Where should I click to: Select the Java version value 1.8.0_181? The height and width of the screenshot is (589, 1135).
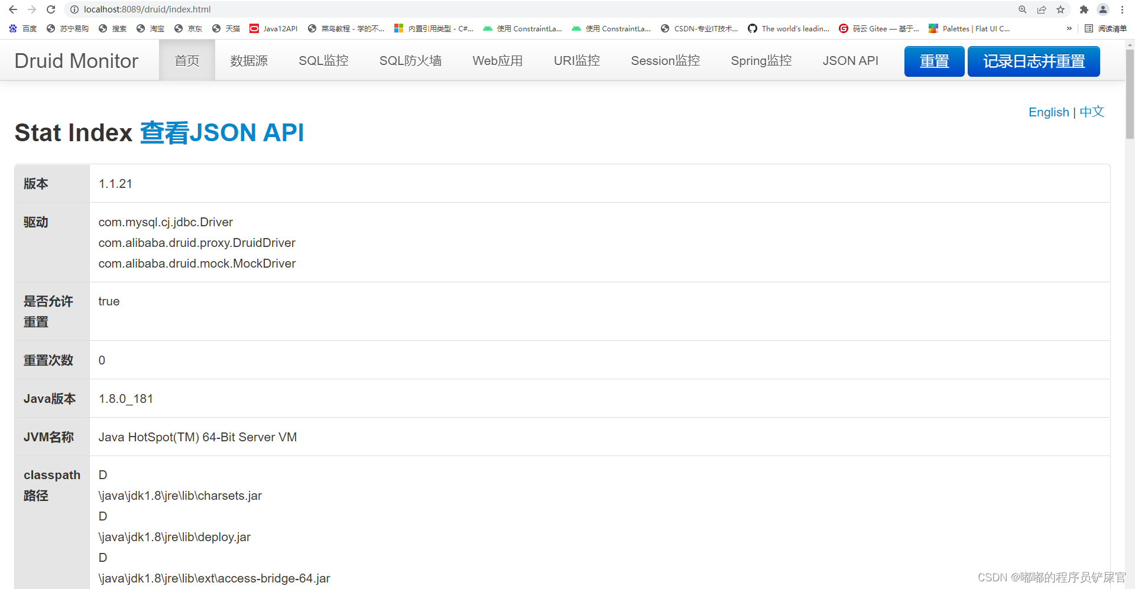click(126, 399)
